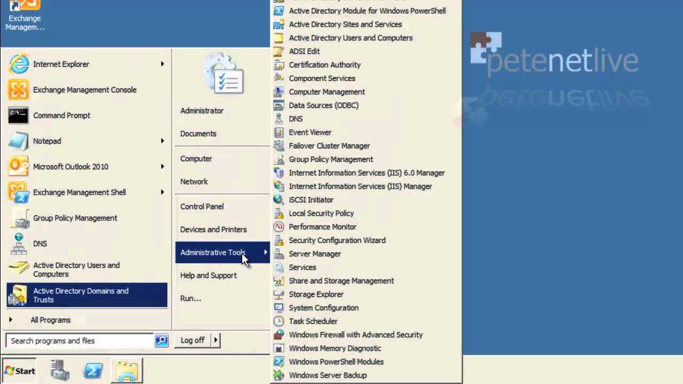This screenshot has width=683, height=384.
Task: Click the Services gear icon
Action: [279, 267]
